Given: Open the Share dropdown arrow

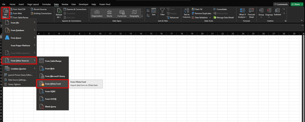Looking at the screenshot, I should (x=302, y=4).
